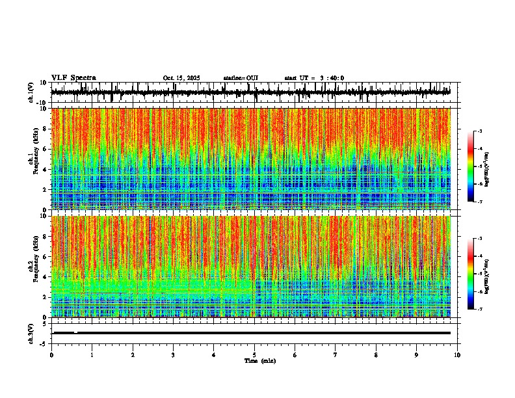Click the 'station=OUJ' header label
This screenshot has width=515, height=398.
click(241, 78)
